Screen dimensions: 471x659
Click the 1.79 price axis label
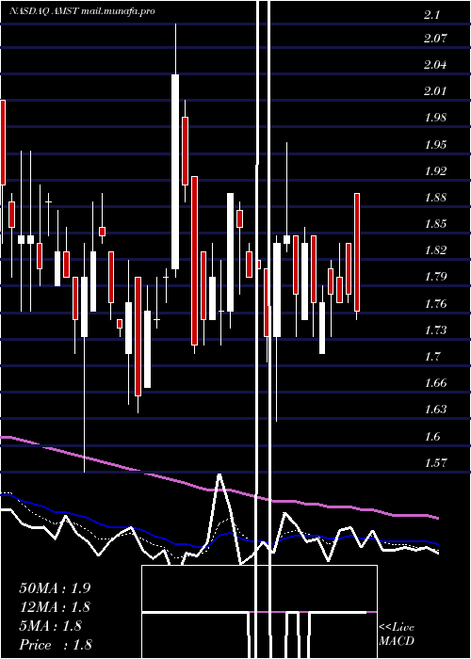coord(435,277)
